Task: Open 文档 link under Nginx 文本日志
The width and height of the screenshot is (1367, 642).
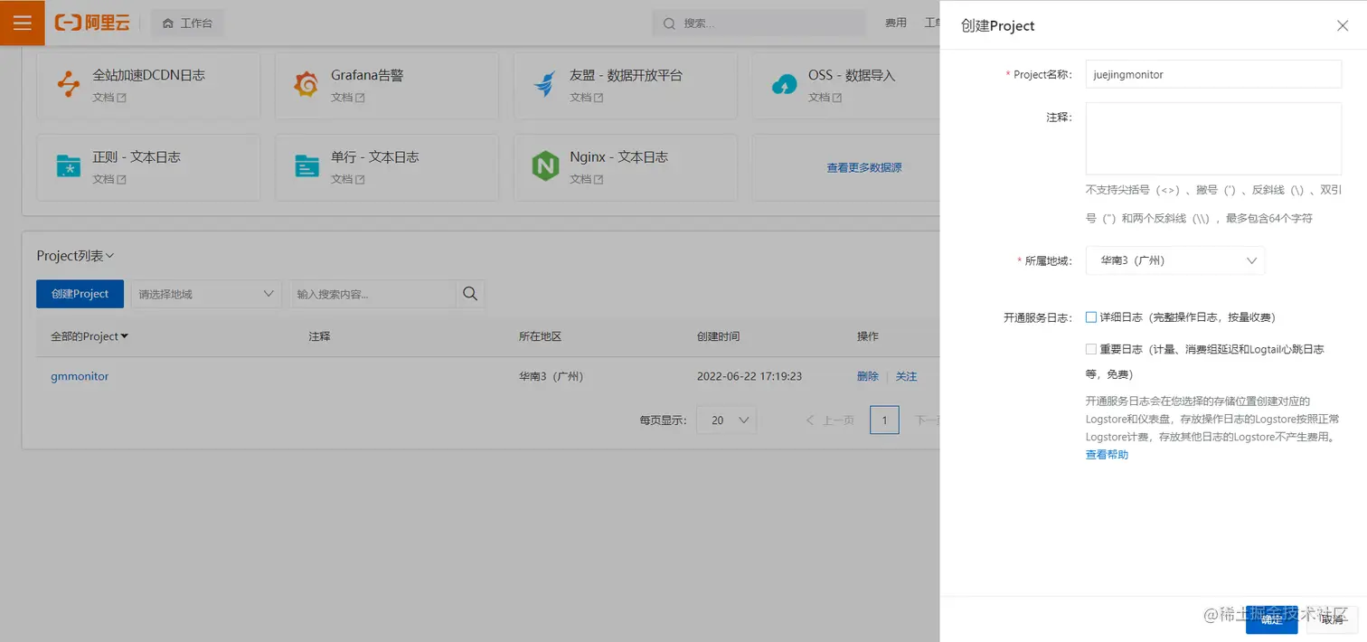Action: (586, 179)
